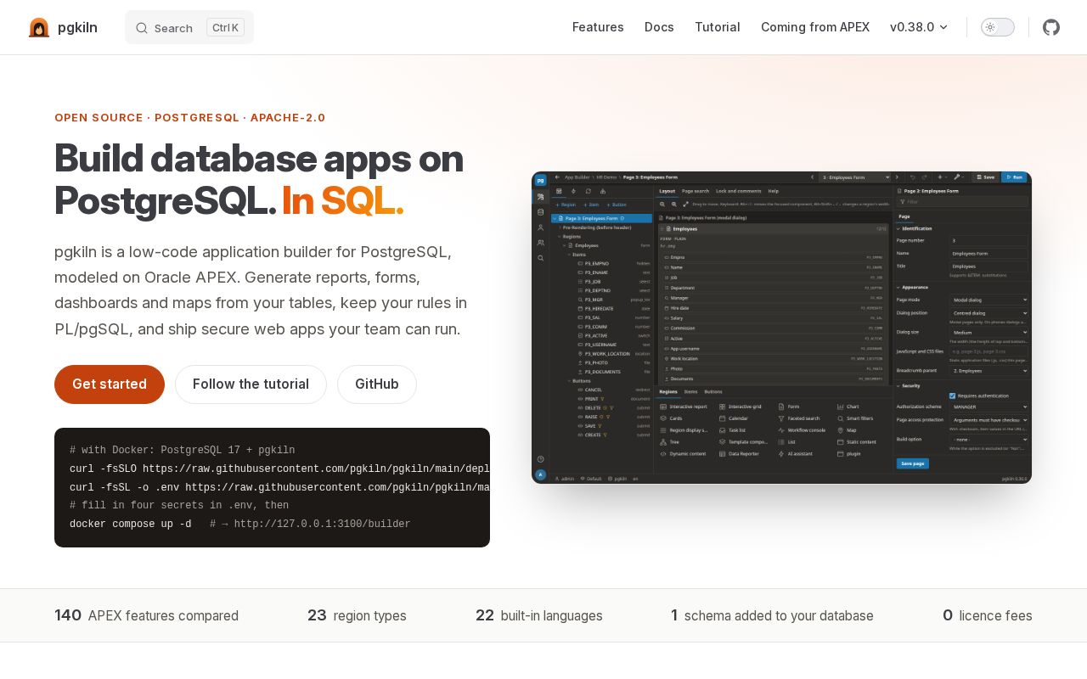Click the Follow the tutorial button
This screenshot has width=1087, height=679.
pyautogui.click(x=251, y=384)
